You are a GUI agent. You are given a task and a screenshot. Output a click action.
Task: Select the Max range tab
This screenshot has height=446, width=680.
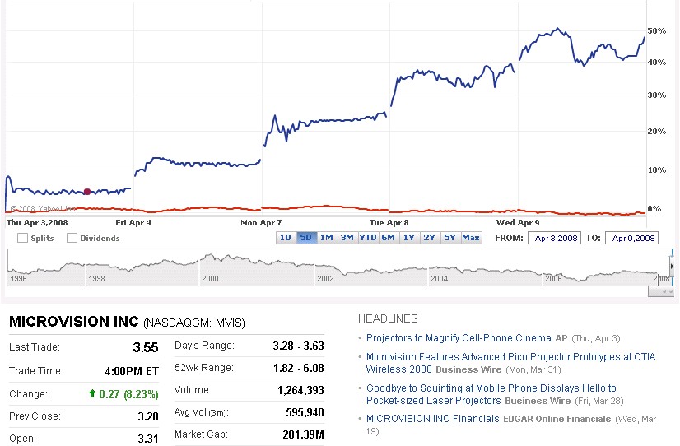coord(471,238)
